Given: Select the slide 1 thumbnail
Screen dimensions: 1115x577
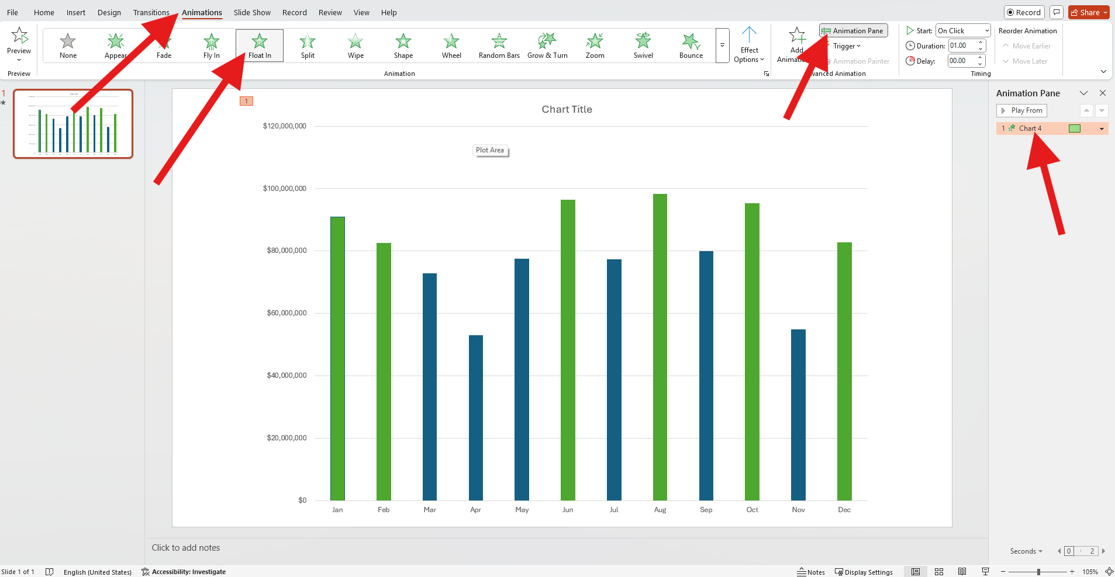Looking at the screenshot, I should (73, 123).
